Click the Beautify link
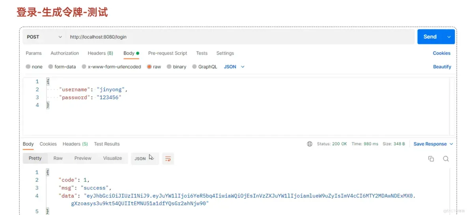 click(442, 67)
